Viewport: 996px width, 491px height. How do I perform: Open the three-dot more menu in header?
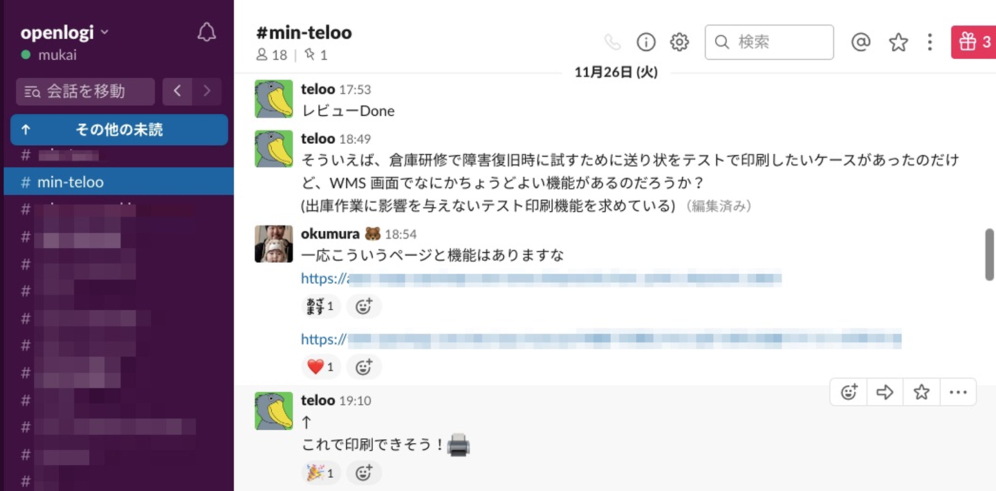[930, 42]
